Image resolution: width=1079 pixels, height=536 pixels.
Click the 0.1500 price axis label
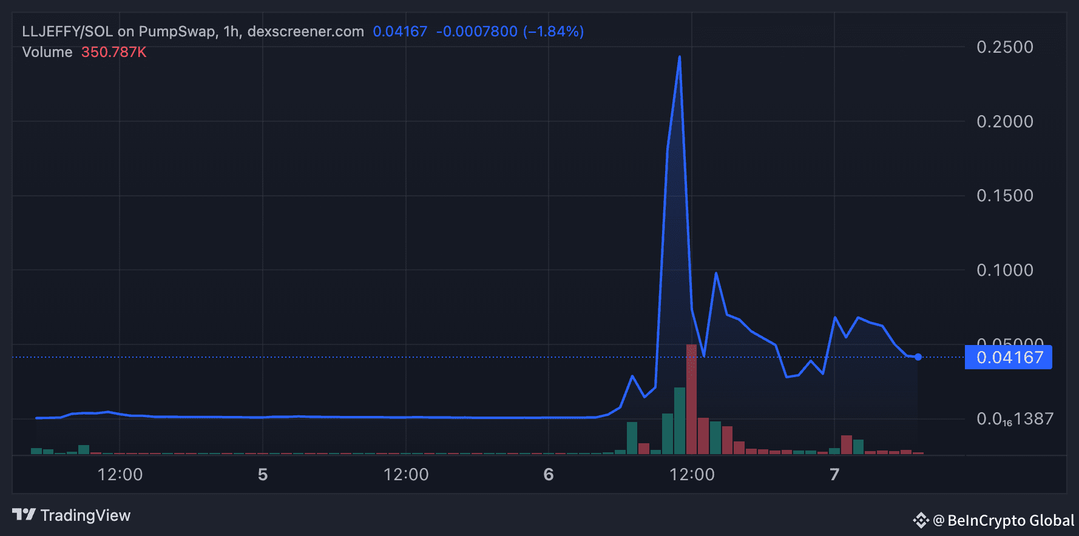1005,196
